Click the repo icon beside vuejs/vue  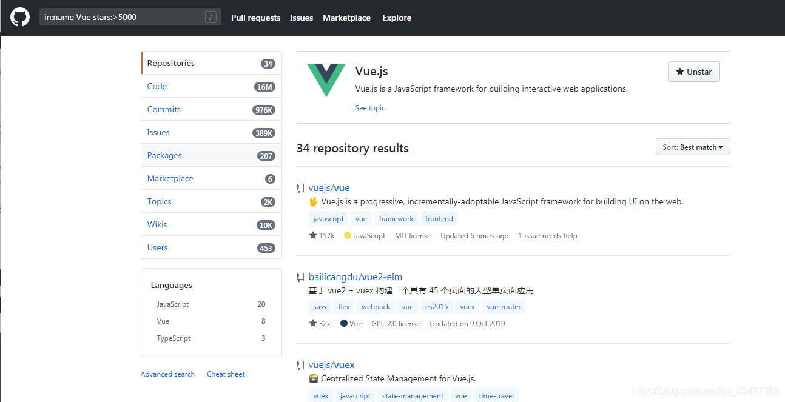coord(300,188)
